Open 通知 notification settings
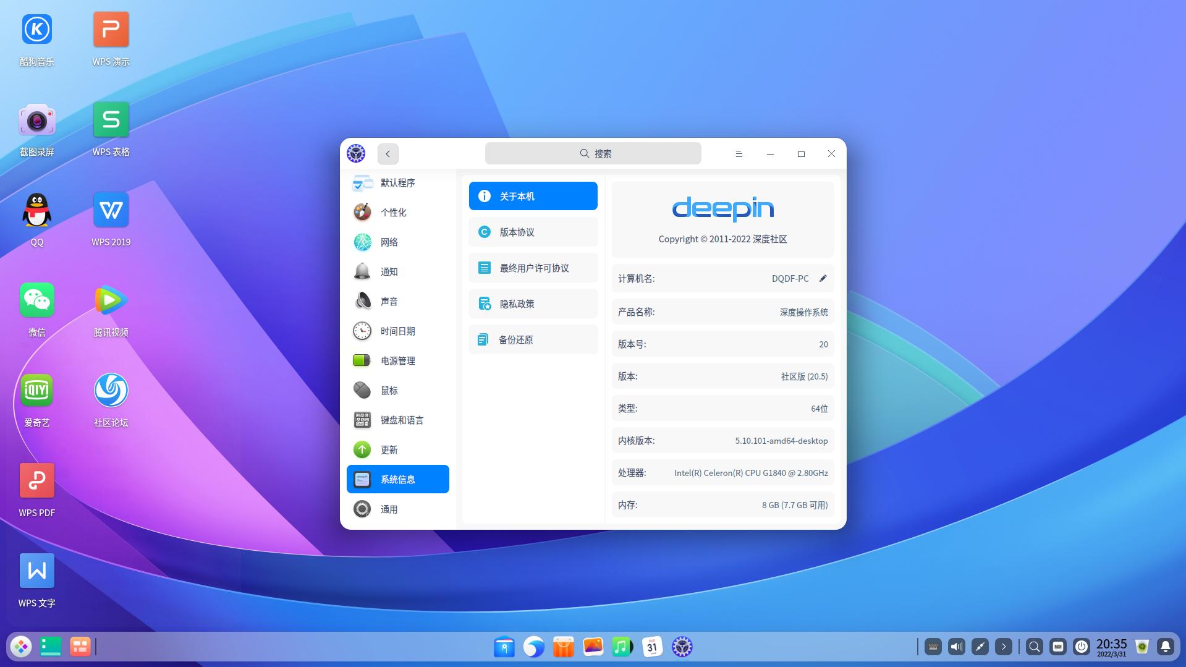 point(397,272)
